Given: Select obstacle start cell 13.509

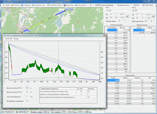Looking at the screenshot, I should coord(113,93).
